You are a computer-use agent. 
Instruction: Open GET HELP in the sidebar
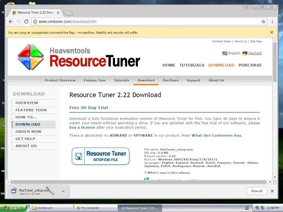(x=34, y=139)
